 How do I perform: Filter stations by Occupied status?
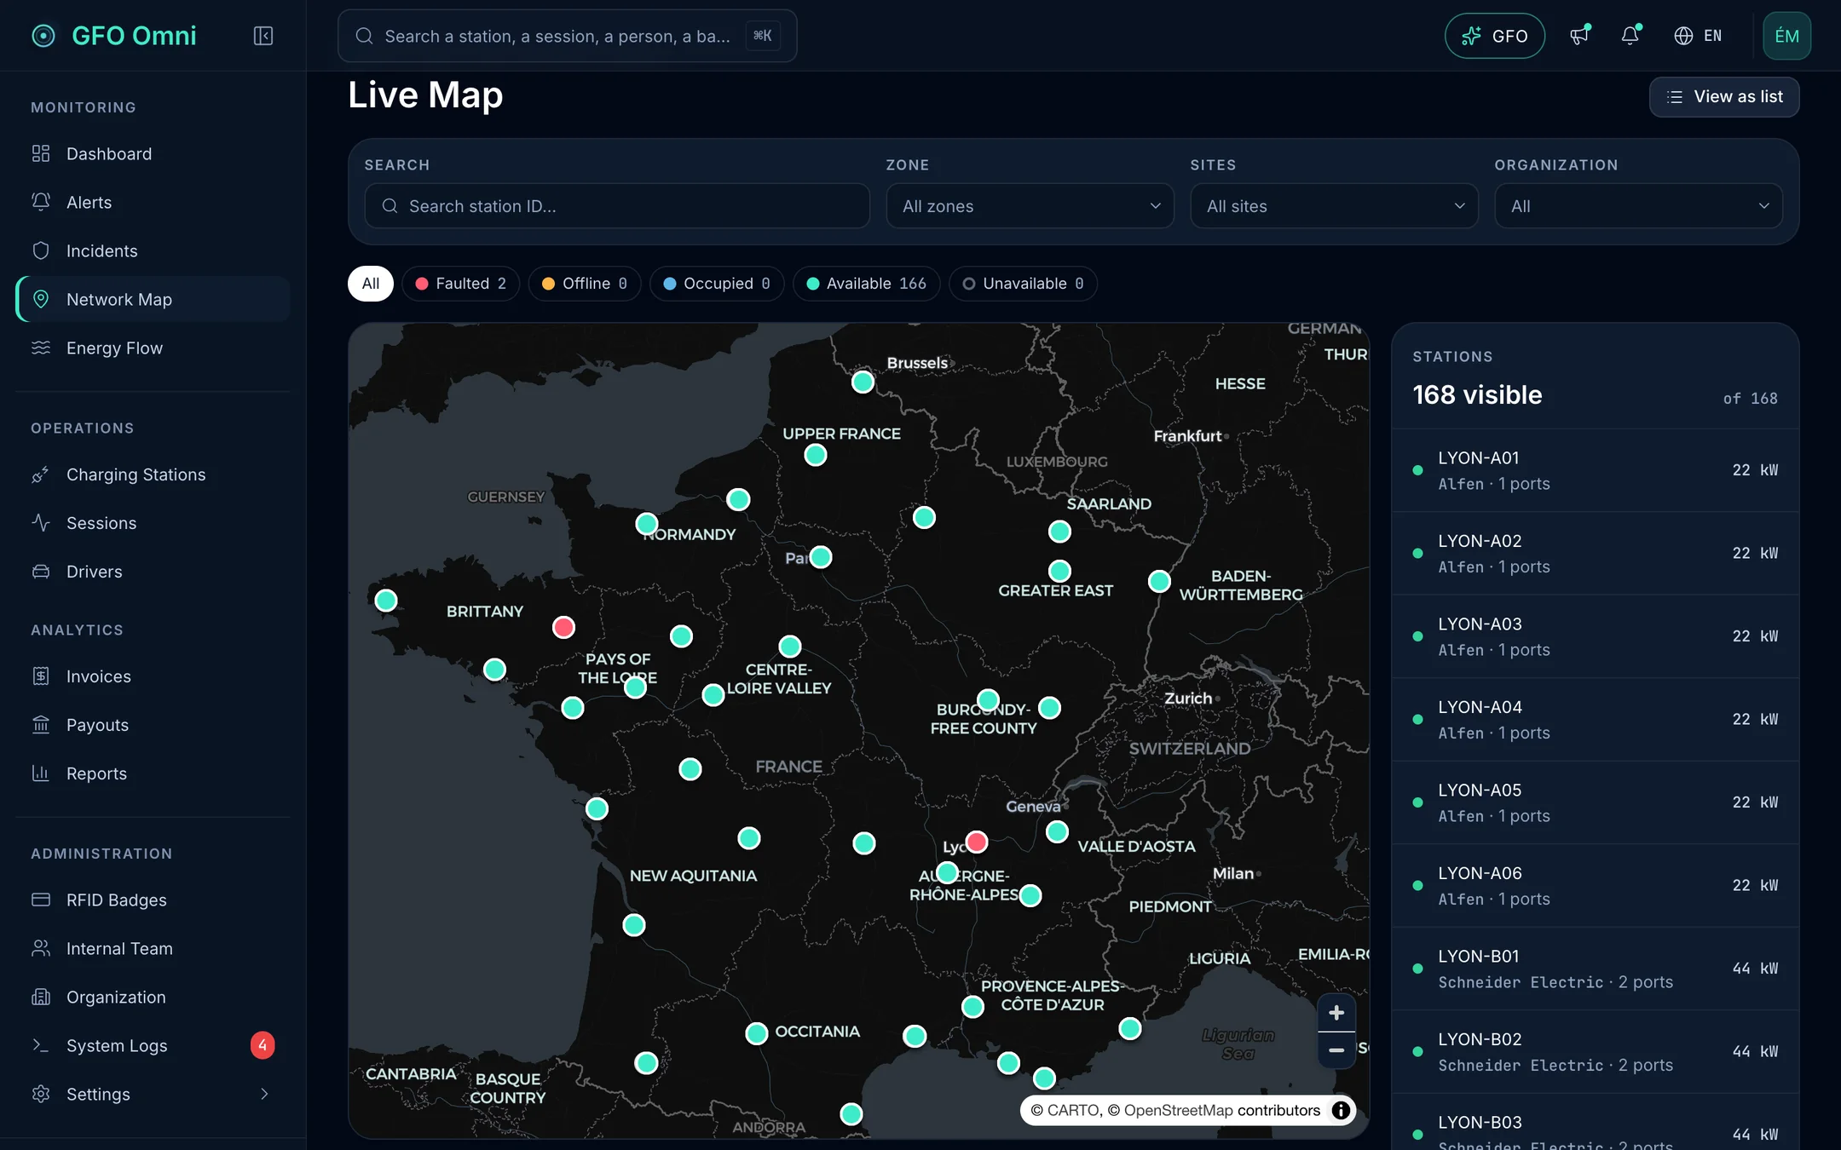pyautogui.click(x=717, y=284)
